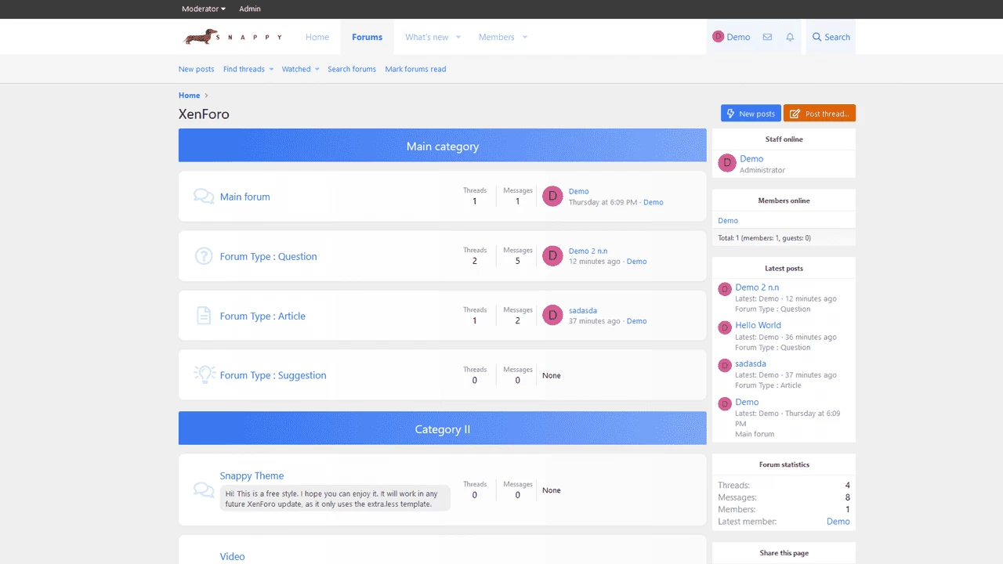
Task: Open the inbox envelope icon
Action: click(767, 37)
